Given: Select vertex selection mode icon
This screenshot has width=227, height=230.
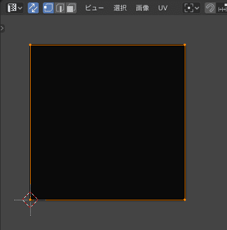Looking at the screenshot, I should [x=48, y=8].
